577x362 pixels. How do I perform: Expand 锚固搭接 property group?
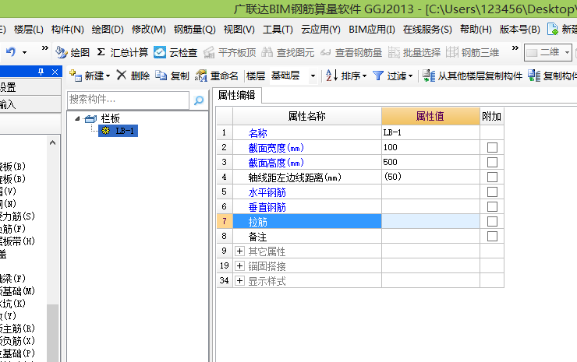pyautogui.click(x=239, y=265)
